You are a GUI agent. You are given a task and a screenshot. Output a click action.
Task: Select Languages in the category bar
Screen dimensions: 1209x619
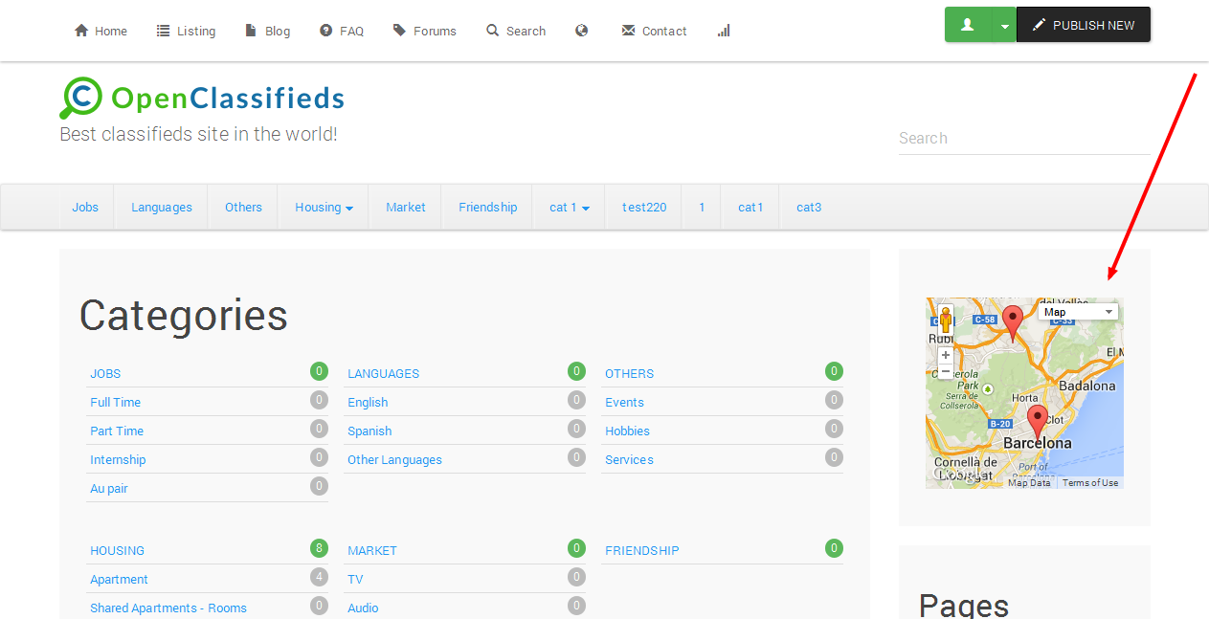[x=162, y=207]
